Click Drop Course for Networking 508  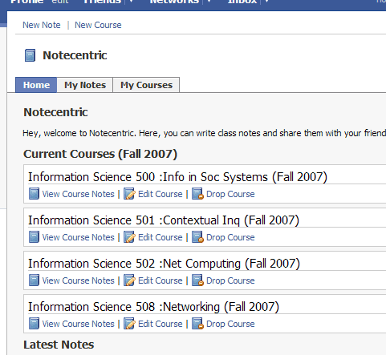point(230,324)
